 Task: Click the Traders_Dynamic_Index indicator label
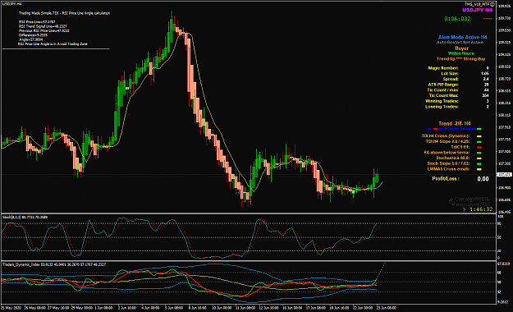click(x=54, y=264)
